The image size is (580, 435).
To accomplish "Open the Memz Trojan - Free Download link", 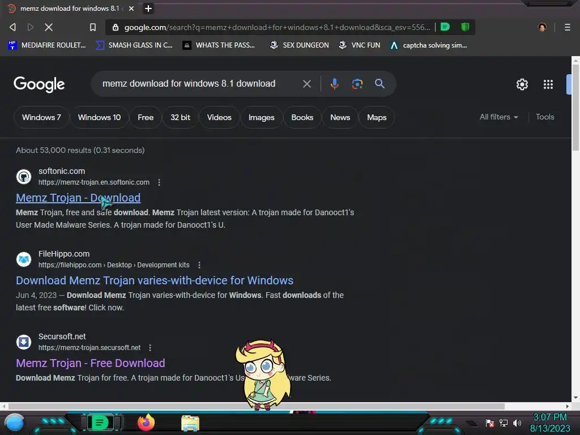I will coord(90,363).
